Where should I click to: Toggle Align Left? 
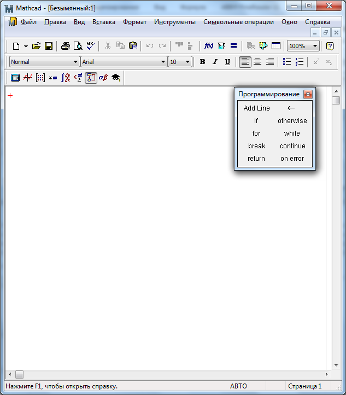point(245,62)
